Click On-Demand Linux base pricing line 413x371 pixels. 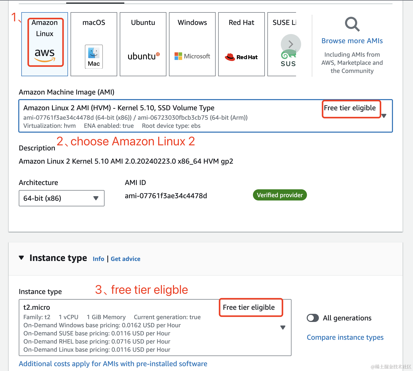pyautogui.click(x=97, y=350)
